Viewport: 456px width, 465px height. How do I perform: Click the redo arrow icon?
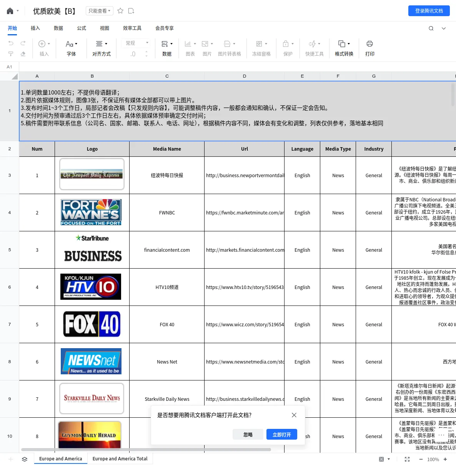(x=23, y=43)
